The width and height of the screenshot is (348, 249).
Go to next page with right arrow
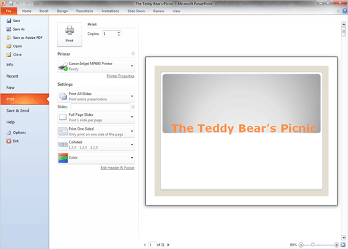click(169, 245)
